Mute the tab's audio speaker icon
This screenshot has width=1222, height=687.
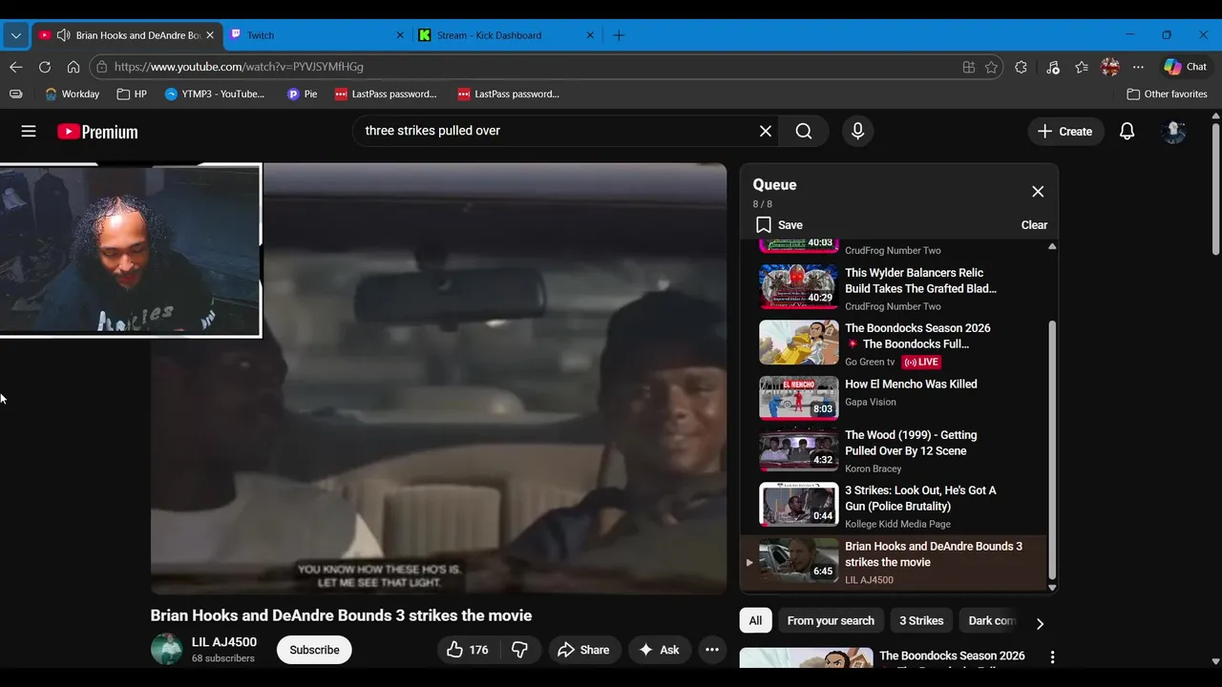click(64, 35)
